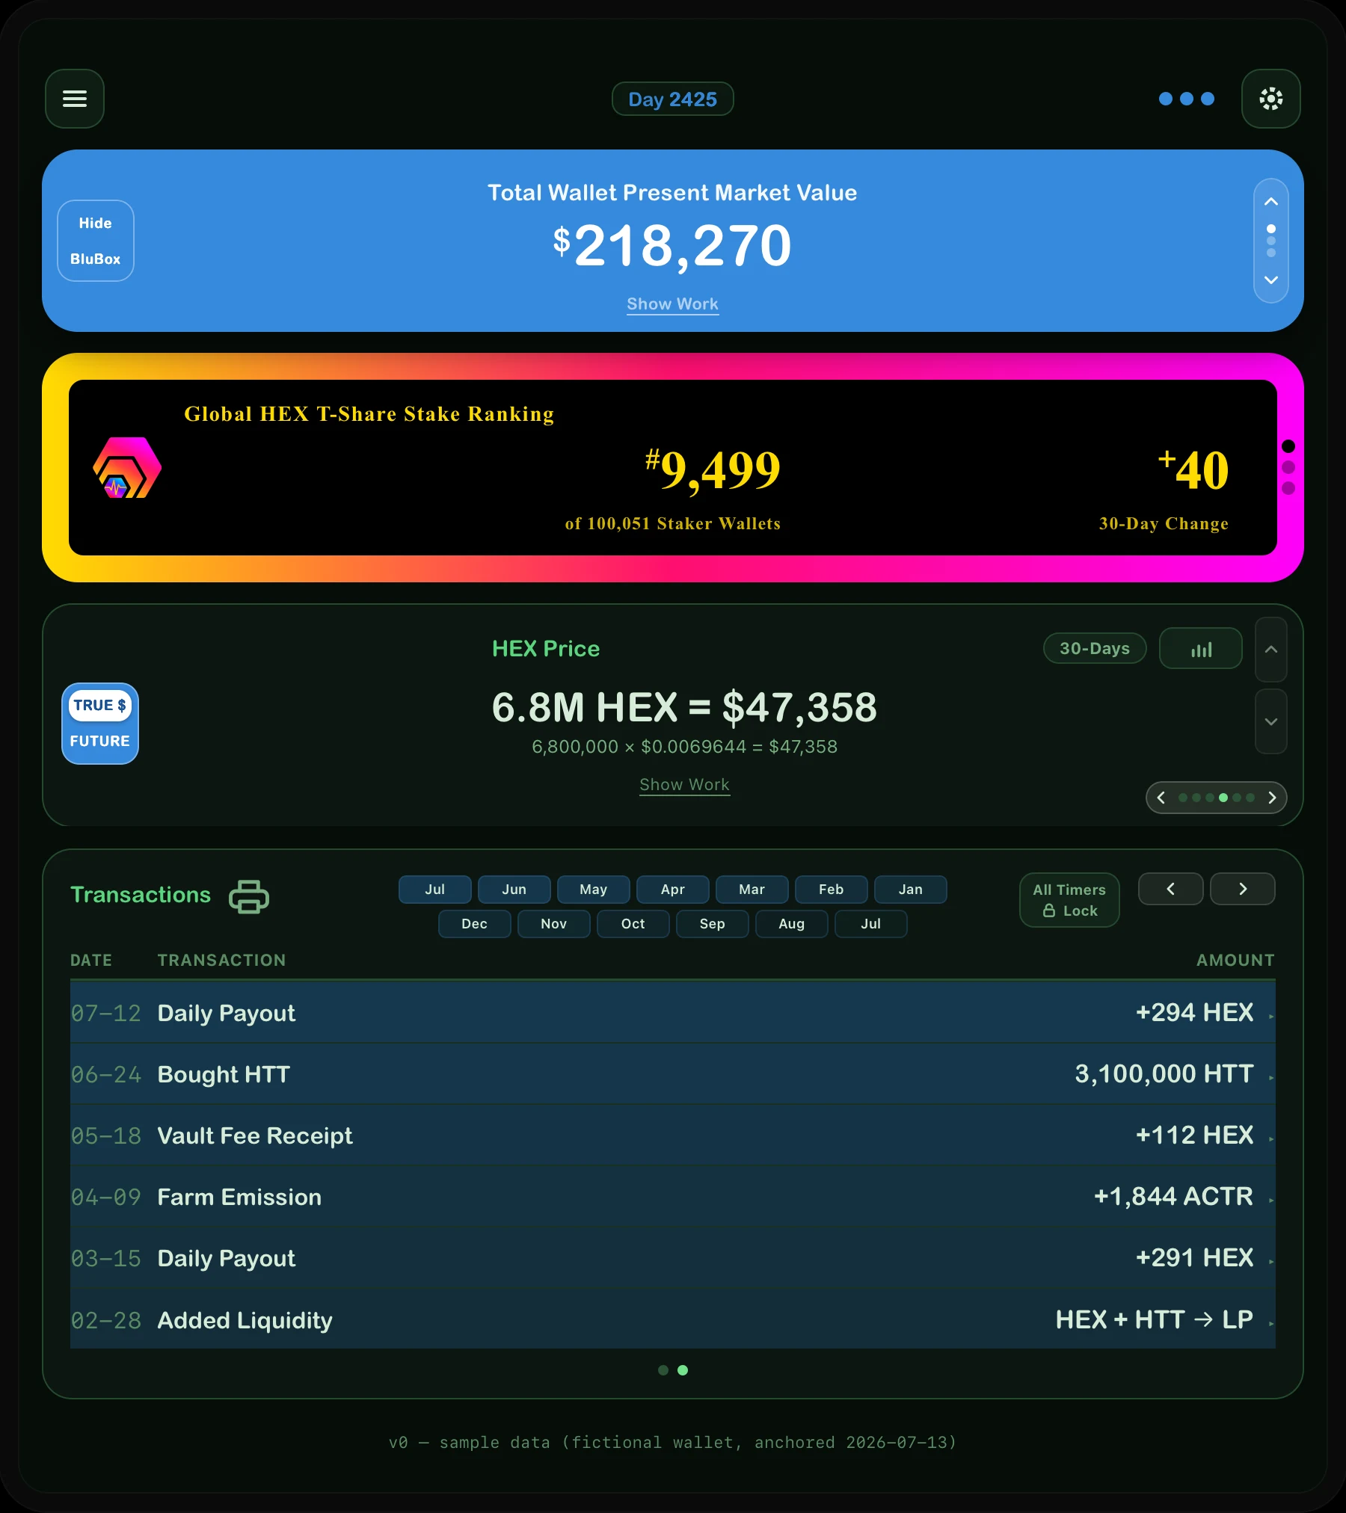This screenshot has height=1513, width=1346.
Task: Click next arrow in HEX Price pager
Action: click(x=1272, y=798)
